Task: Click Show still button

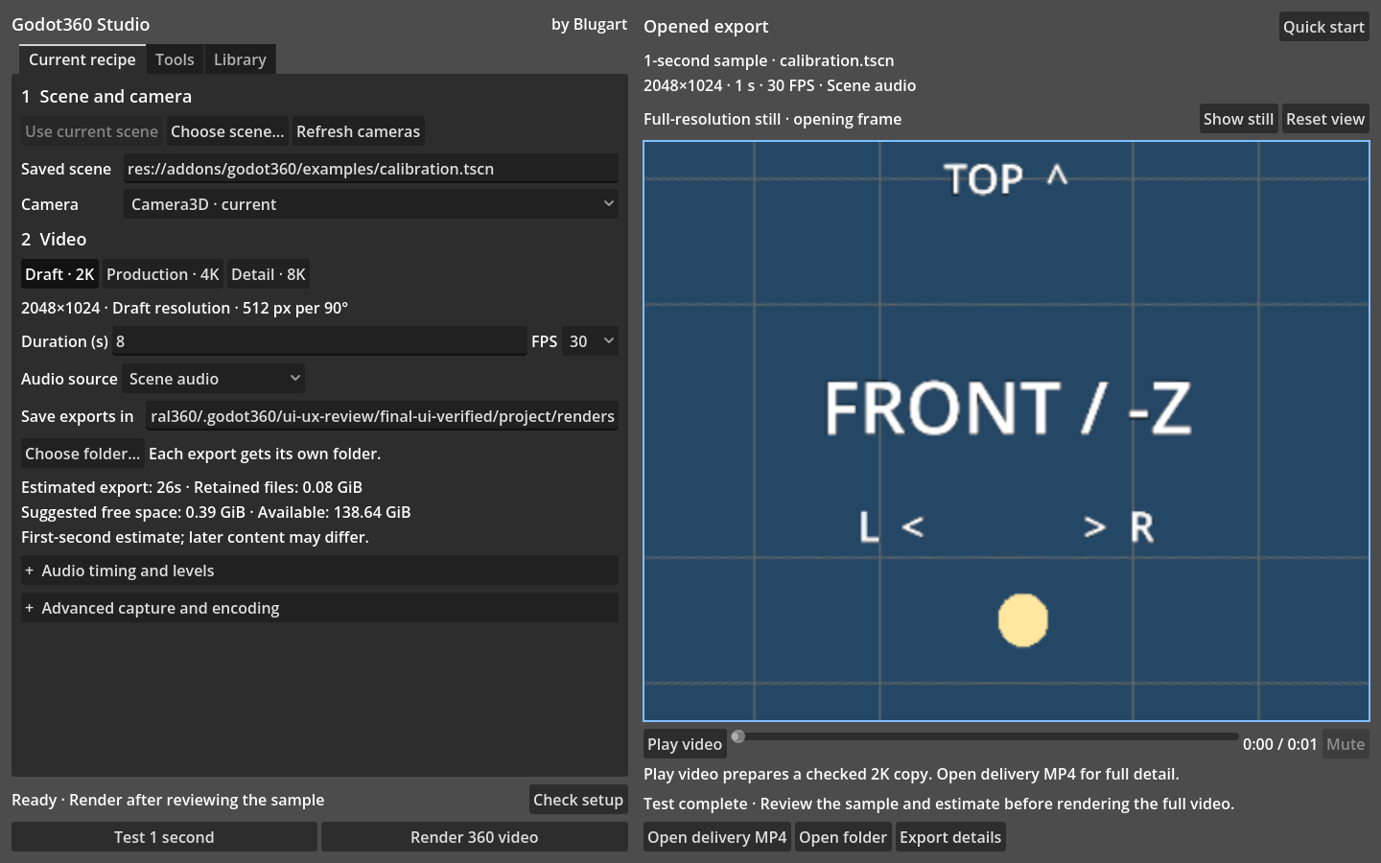Action: [1238, 119]
